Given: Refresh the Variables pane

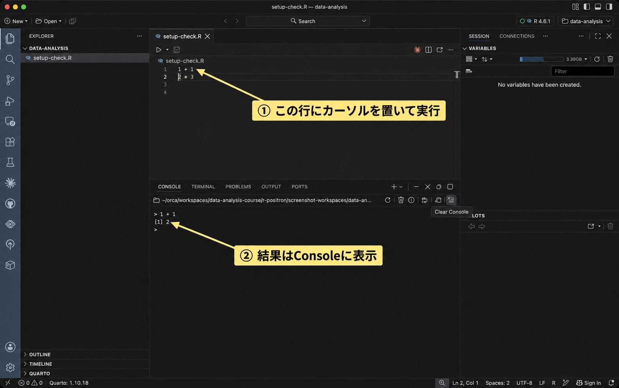Looking at the screenshot, I should click(597, 59).
